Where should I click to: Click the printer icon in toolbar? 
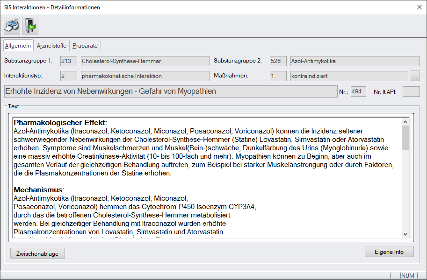pos(12,26)
